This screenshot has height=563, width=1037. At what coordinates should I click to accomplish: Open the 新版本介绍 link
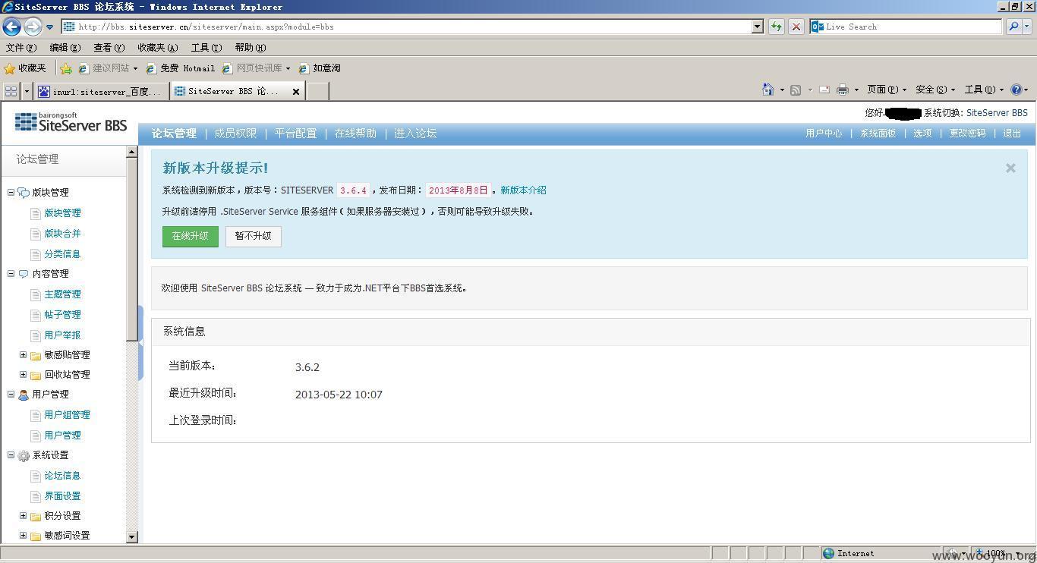(x=523, y=190)
